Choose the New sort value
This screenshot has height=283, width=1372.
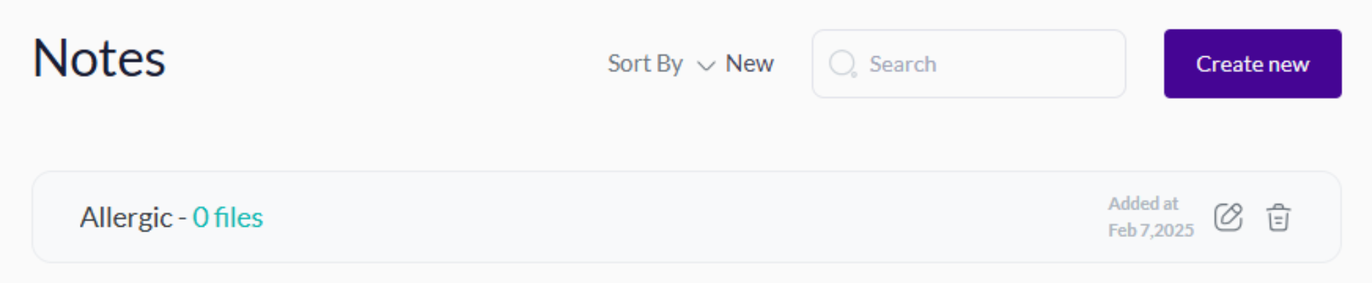[749, 64]
